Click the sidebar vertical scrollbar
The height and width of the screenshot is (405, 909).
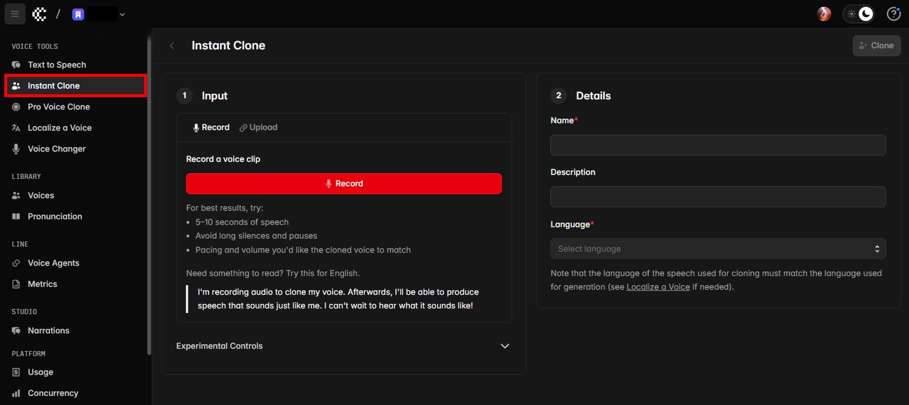point(149,193)
